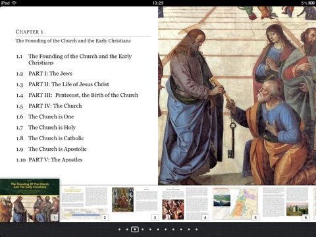Open page 3 thumbnail with throne painting

point(135,203)
